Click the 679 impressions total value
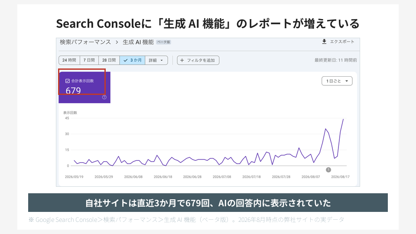Viewport: 416px width, 234px height. (x=73, y=91)
